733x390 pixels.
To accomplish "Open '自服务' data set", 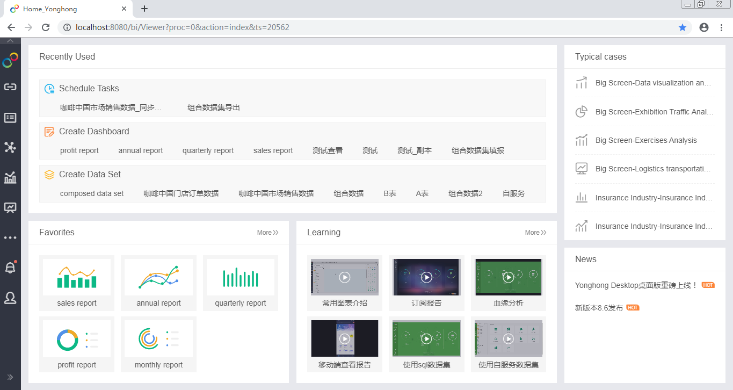I will pos(514,193).
